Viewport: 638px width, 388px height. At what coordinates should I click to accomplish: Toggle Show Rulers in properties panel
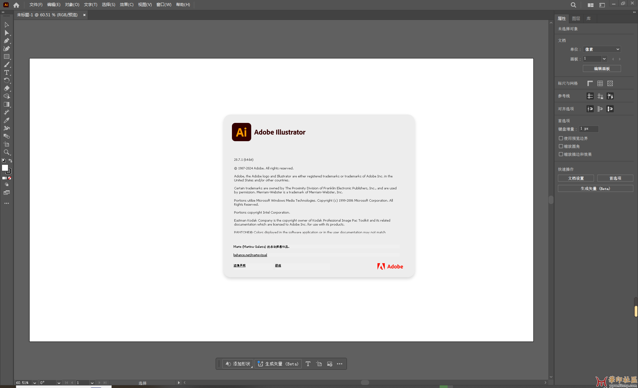(x=590, y=83)
